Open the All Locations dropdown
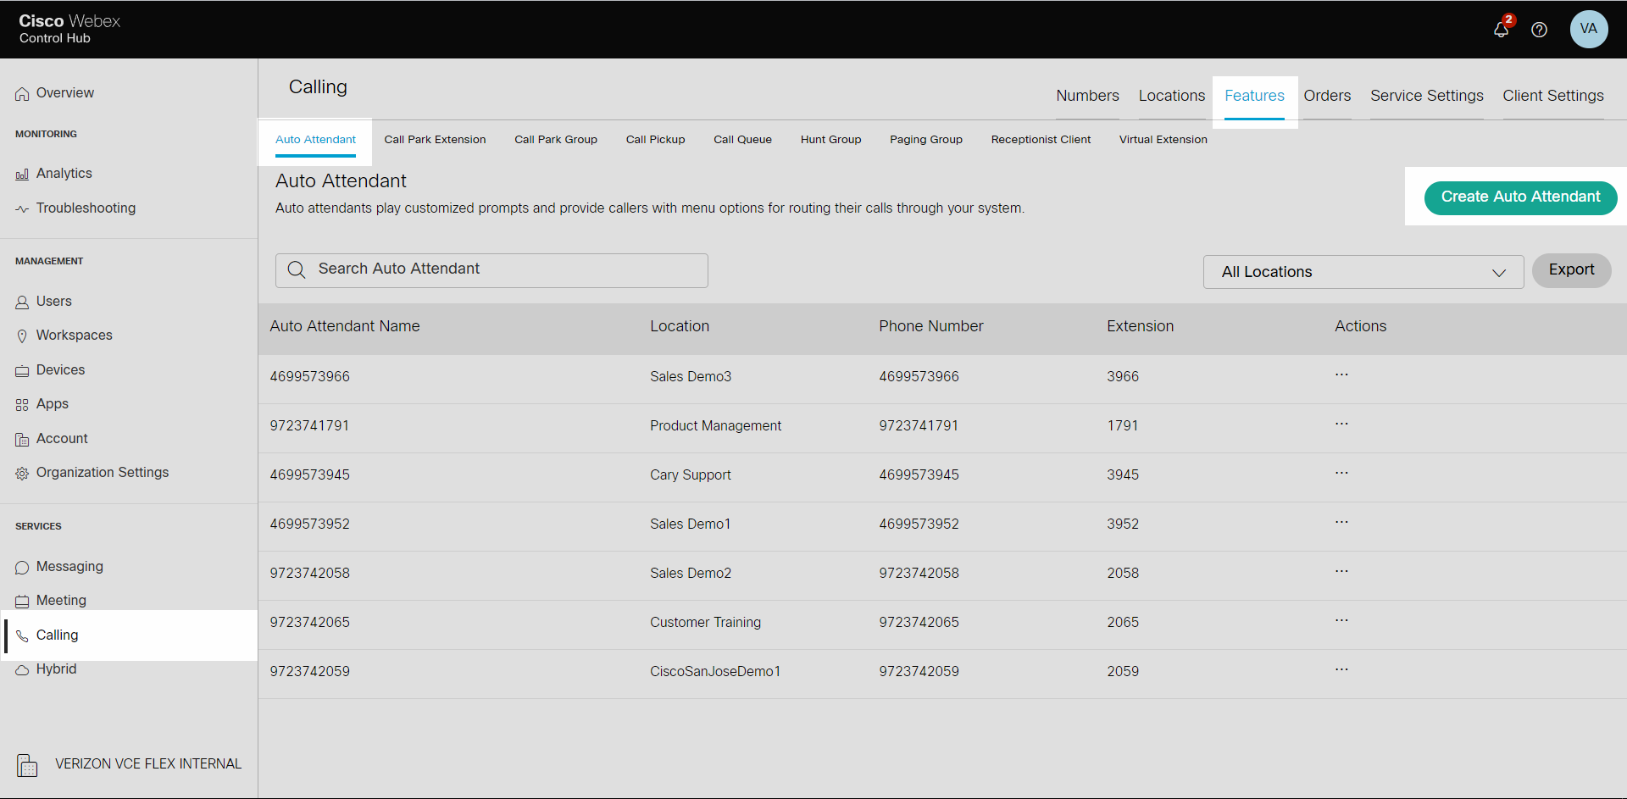The height and width of the screenshot is (799, 1627). [x=1363, y=272]
